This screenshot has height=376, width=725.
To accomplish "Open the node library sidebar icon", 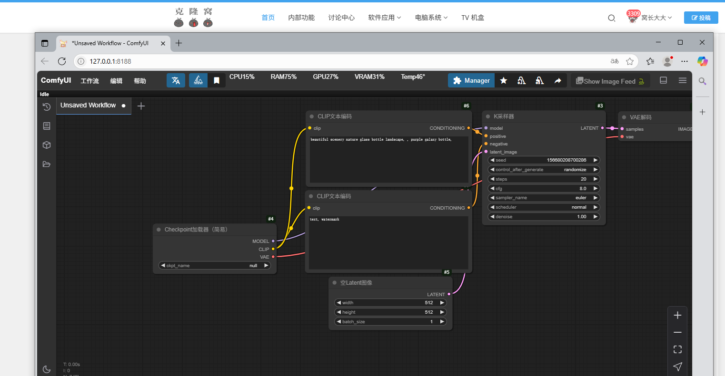I will click(46, 126).
